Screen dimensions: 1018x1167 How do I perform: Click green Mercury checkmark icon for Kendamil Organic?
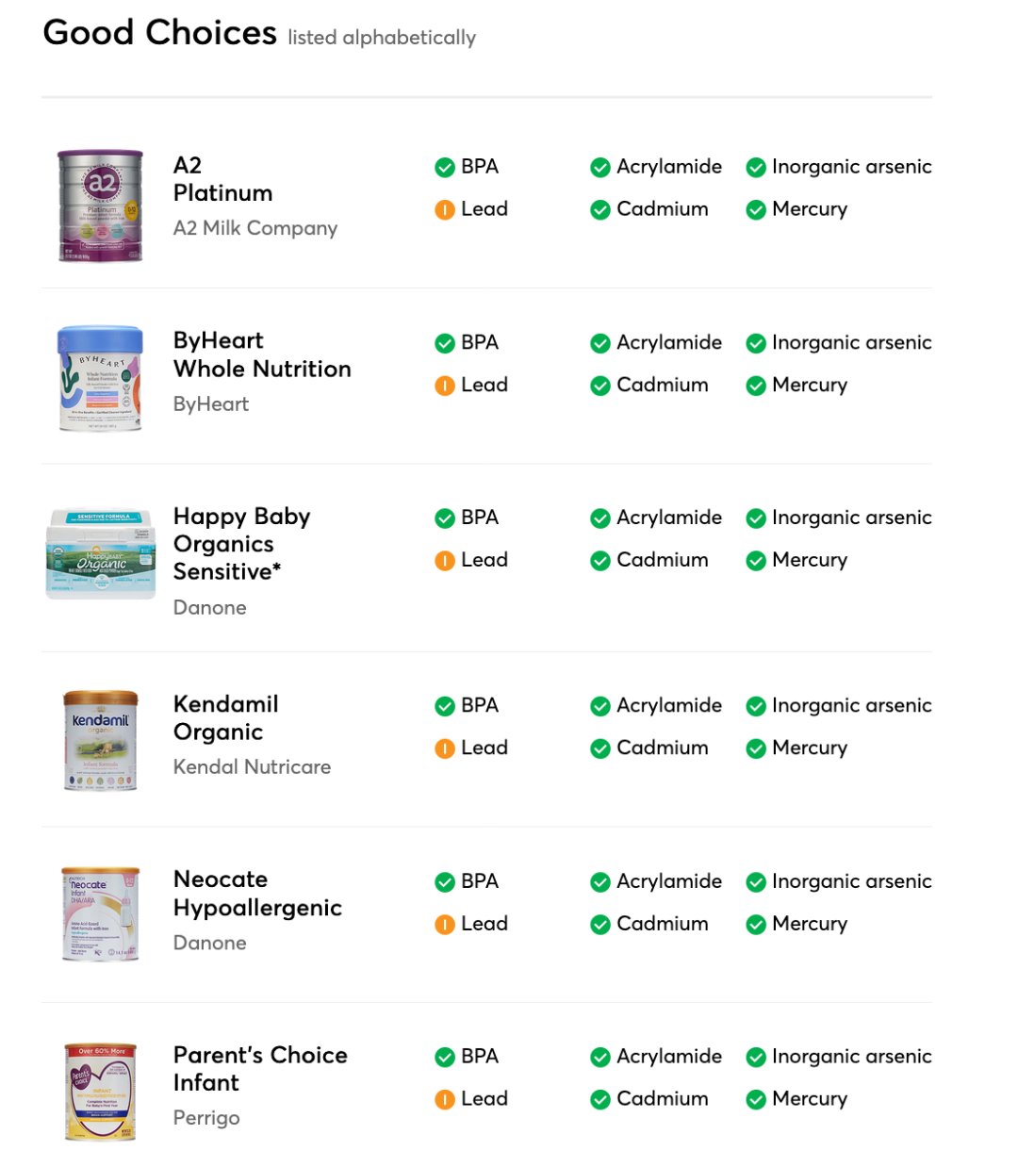[x=756, y=749]
